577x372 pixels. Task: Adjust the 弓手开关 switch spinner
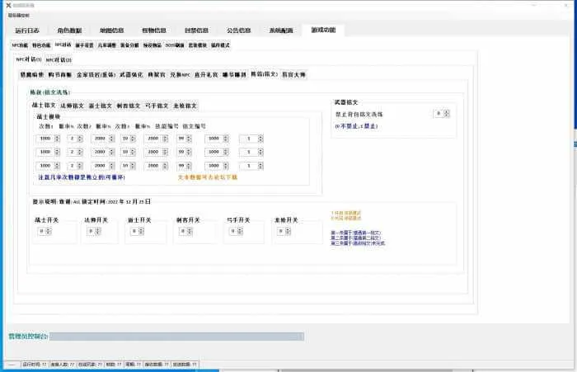237,231
